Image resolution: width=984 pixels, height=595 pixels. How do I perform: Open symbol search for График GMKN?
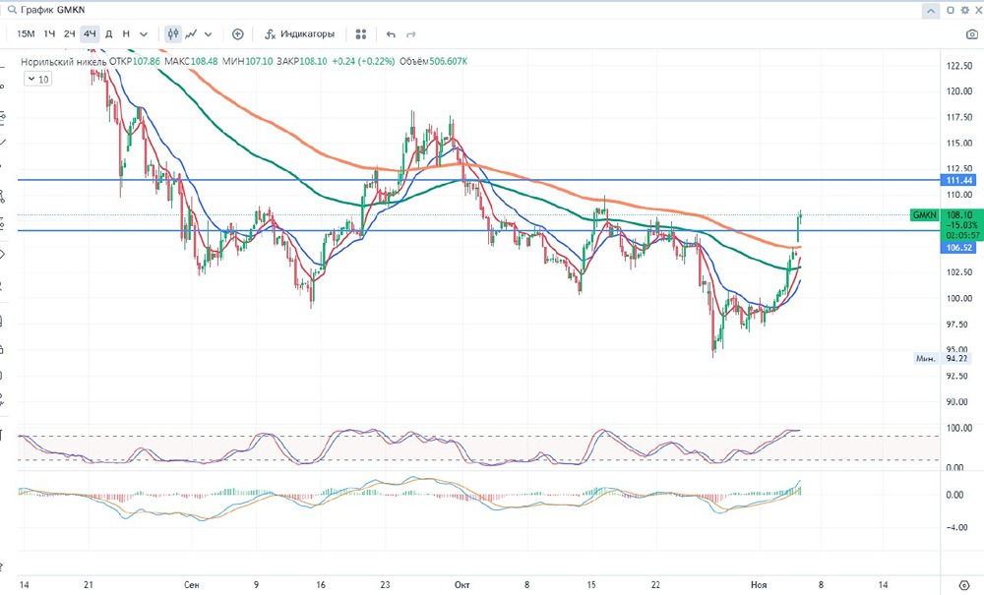coord(45,10)
